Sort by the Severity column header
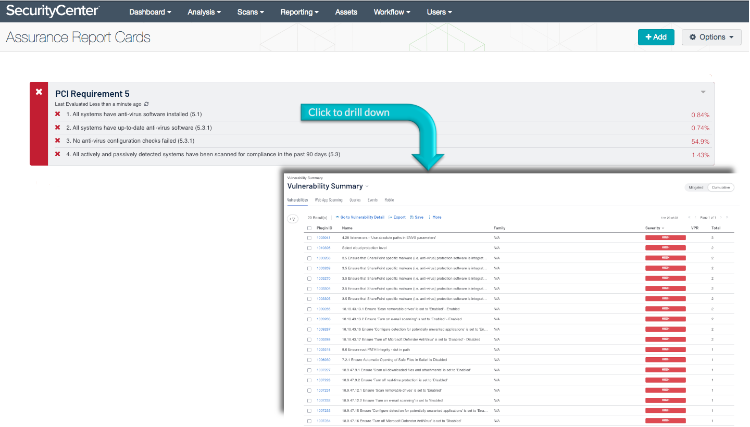This screenshot has height=427, width=750. point(655,228)
